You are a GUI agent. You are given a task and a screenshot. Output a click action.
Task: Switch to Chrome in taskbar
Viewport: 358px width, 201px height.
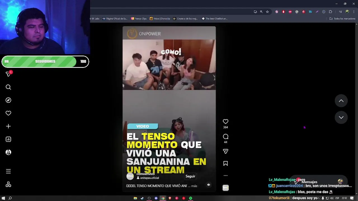pos(163,198)
